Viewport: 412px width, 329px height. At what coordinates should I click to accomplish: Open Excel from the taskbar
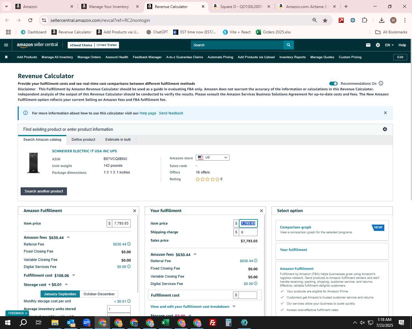[x=165, y=323]
